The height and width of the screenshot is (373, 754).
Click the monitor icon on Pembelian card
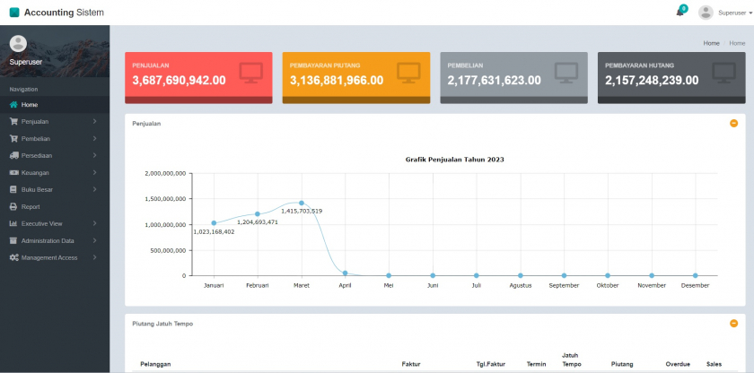[x=566, y=72]
